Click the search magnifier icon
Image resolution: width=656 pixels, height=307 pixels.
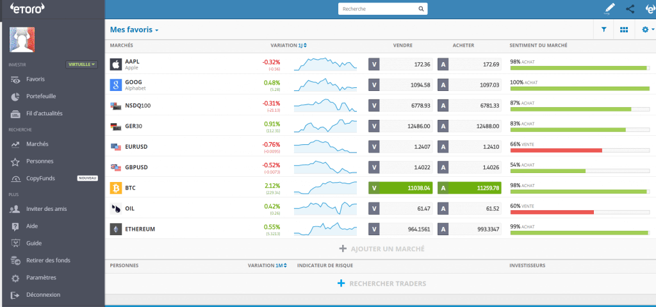tap(421, 9)
